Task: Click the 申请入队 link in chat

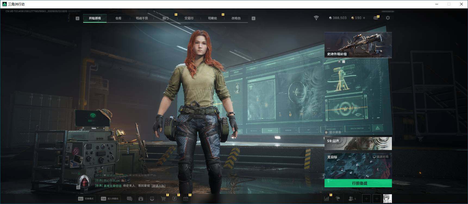Action: coord(158,186)
